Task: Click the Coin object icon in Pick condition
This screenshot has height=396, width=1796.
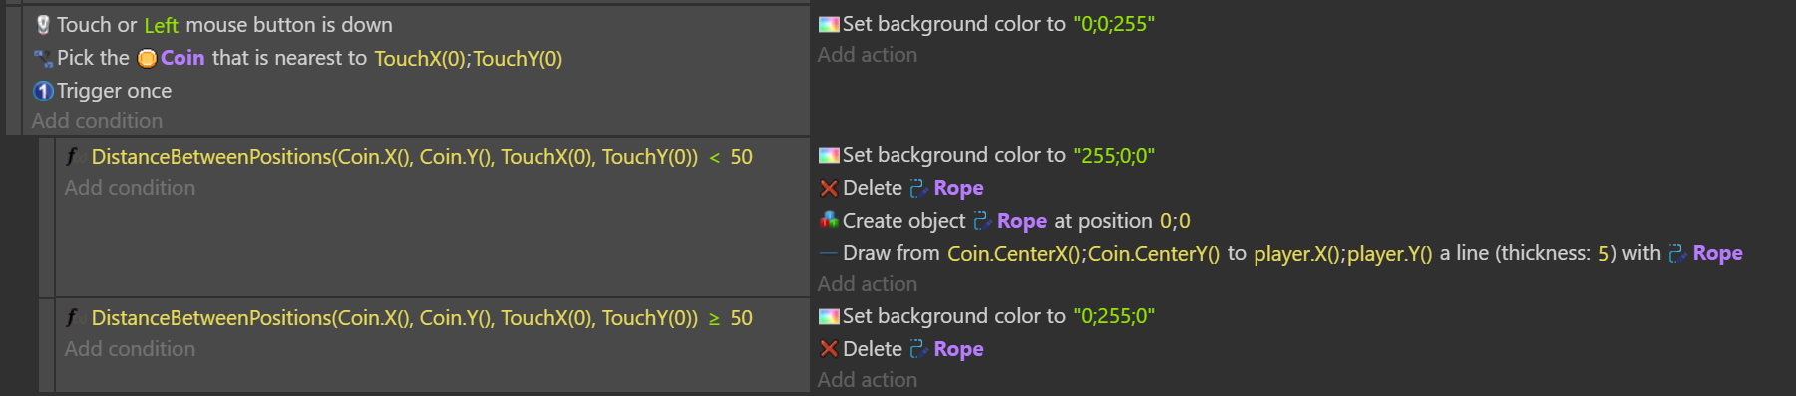Action: [x=147, y=58]
